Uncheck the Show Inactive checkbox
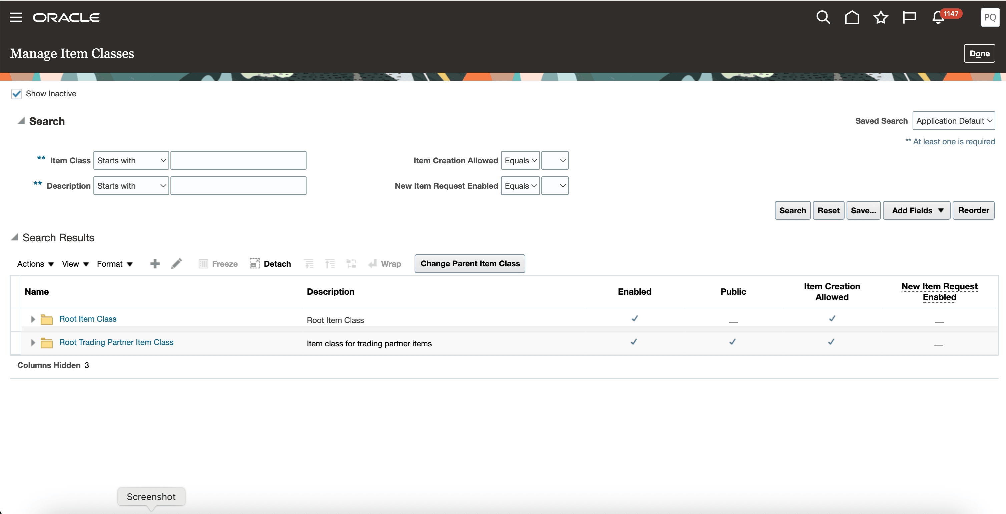This screenshot has width=1006, height=514. [16, 94]
